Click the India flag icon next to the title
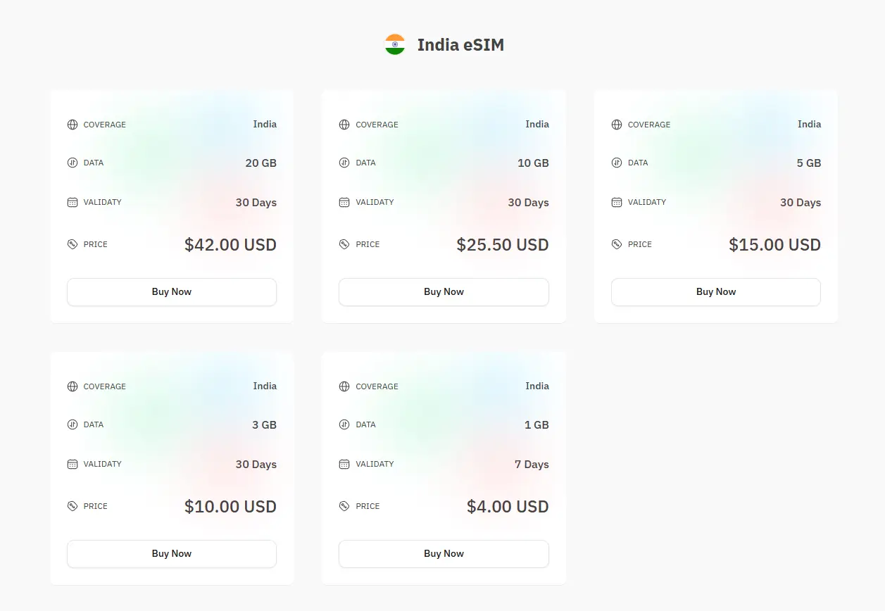 (x=394, y=44)
